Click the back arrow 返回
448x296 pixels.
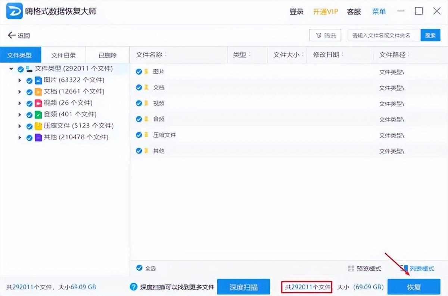19,35
